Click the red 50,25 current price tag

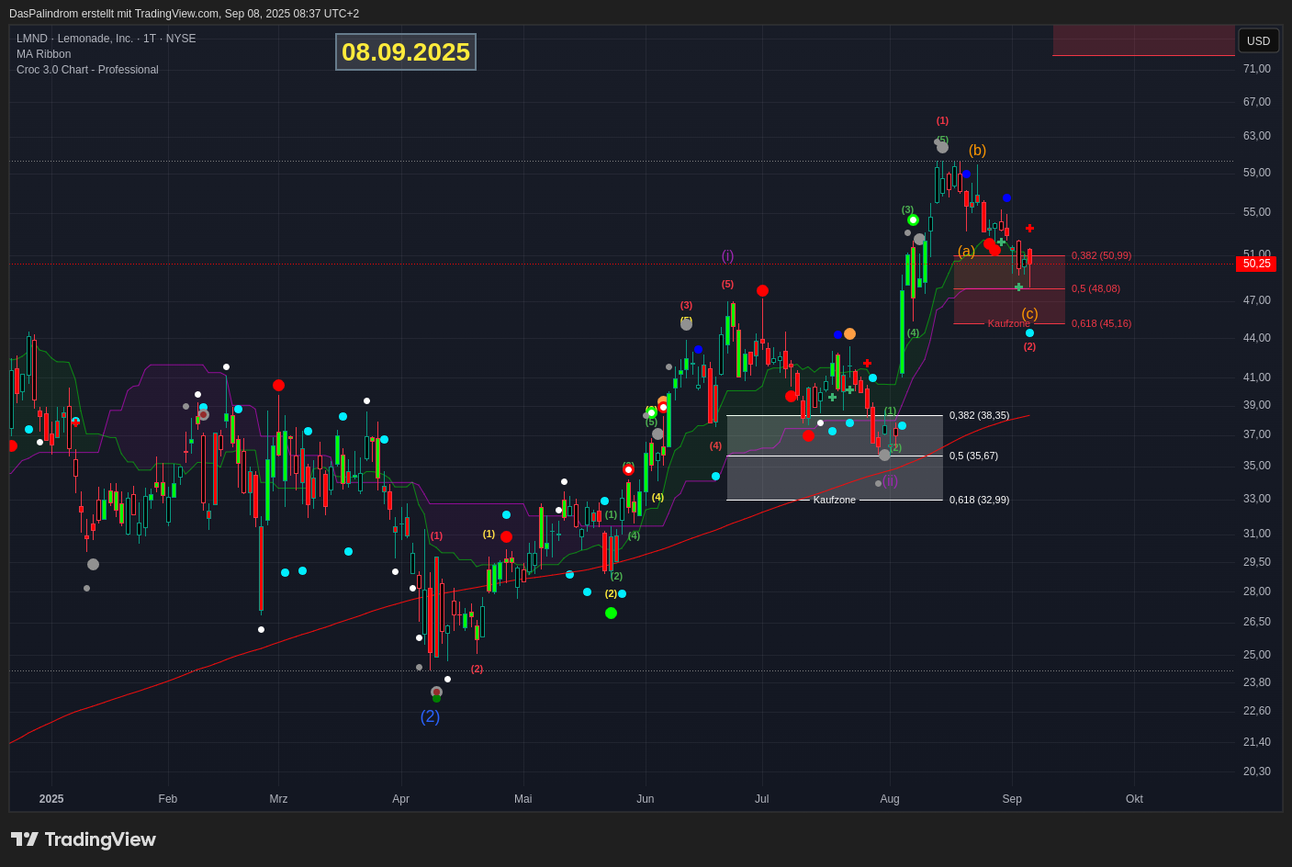[x=1255, y=264]
